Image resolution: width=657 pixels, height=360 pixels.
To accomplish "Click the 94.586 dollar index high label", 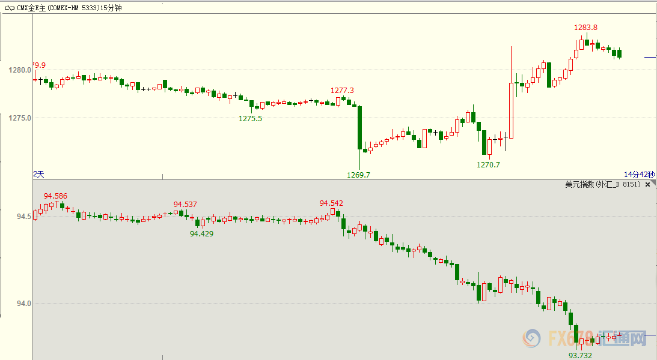I will [x=55, y=196].
